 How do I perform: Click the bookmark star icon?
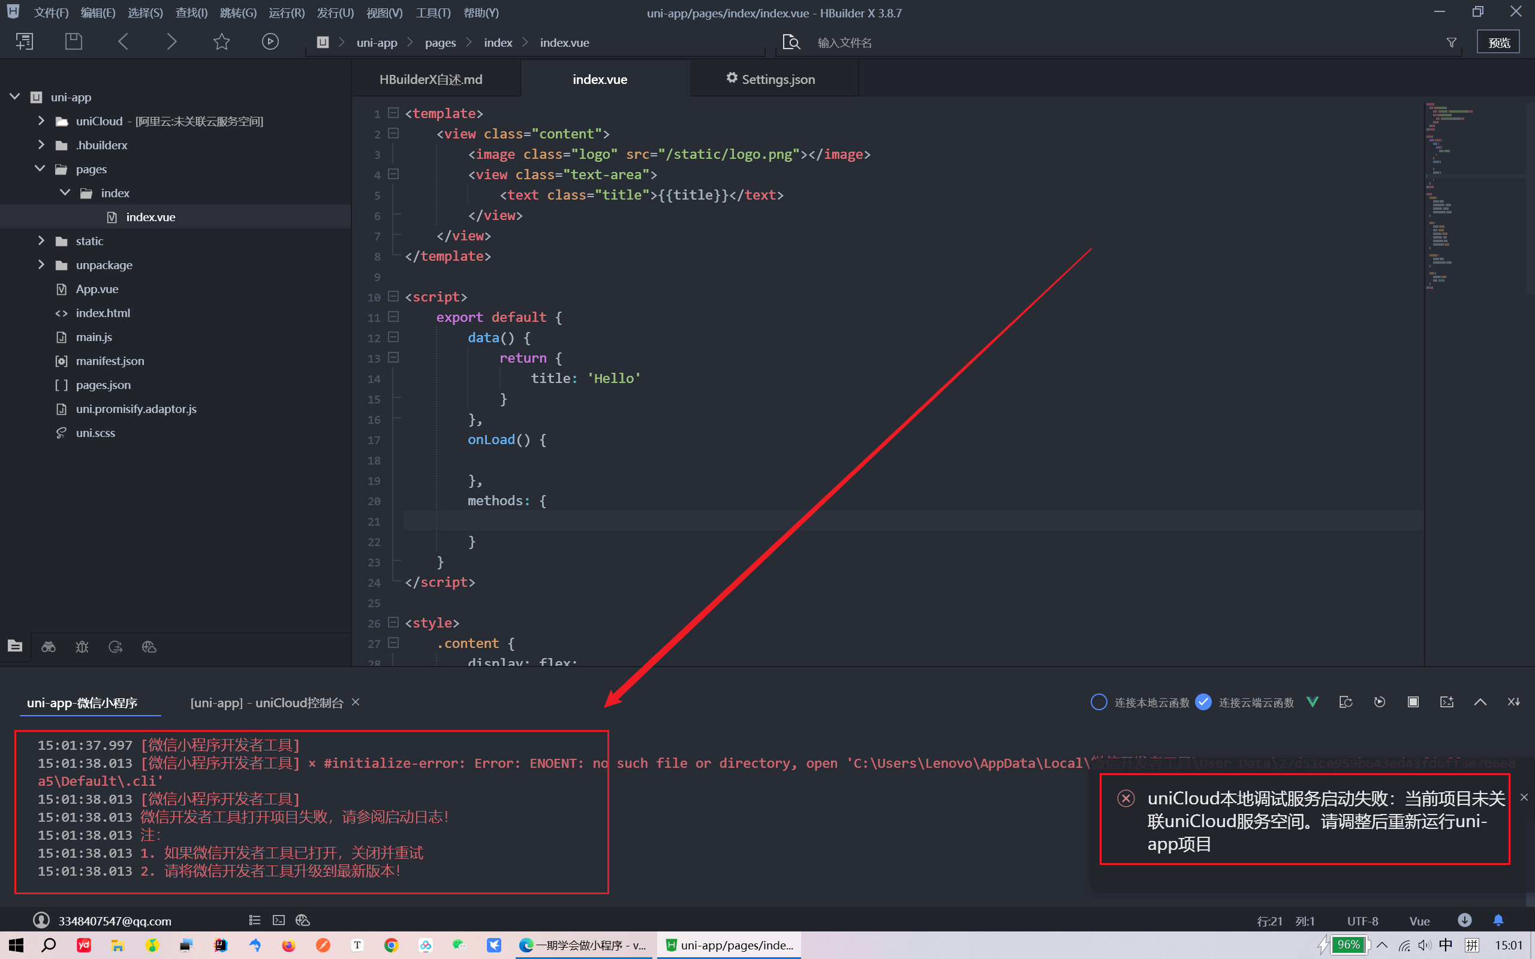pos(221,42)
